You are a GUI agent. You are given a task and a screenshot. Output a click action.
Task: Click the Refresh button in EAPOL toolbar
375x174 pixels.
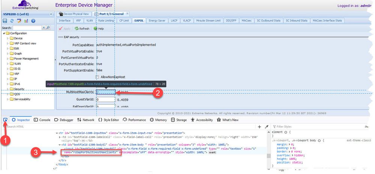82,28
